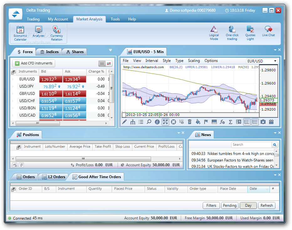Screen dimensions: 292x230
Task: Toggle the fit-to-screen arrows button in chart toolbar
Action: tap(165, 122)
